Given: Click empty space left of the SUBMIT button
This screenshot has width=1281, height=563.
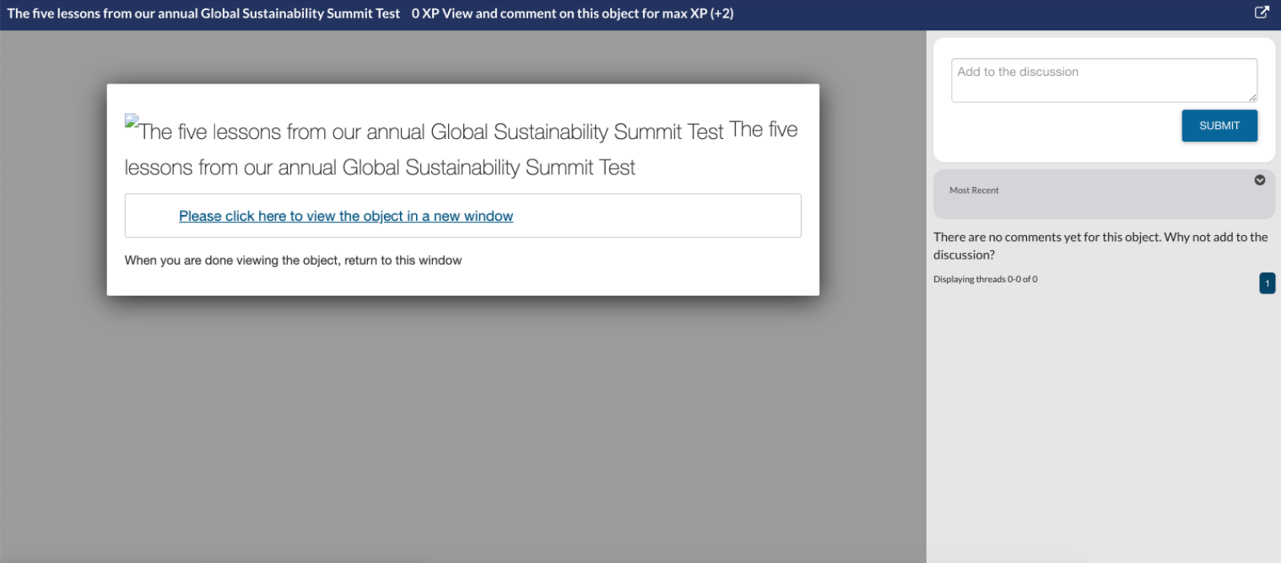Looking at the screenshot, I should pyautogui.click(x=1055, y=126).
